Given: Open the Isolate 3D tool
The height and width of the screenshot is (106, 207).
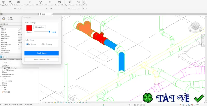Looking at the screenshot, I should tap(10, 3).
